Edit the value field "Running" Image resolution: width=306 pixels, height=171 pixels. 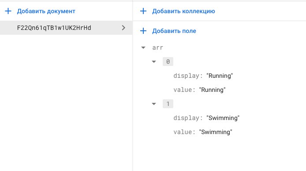point(212,90)
